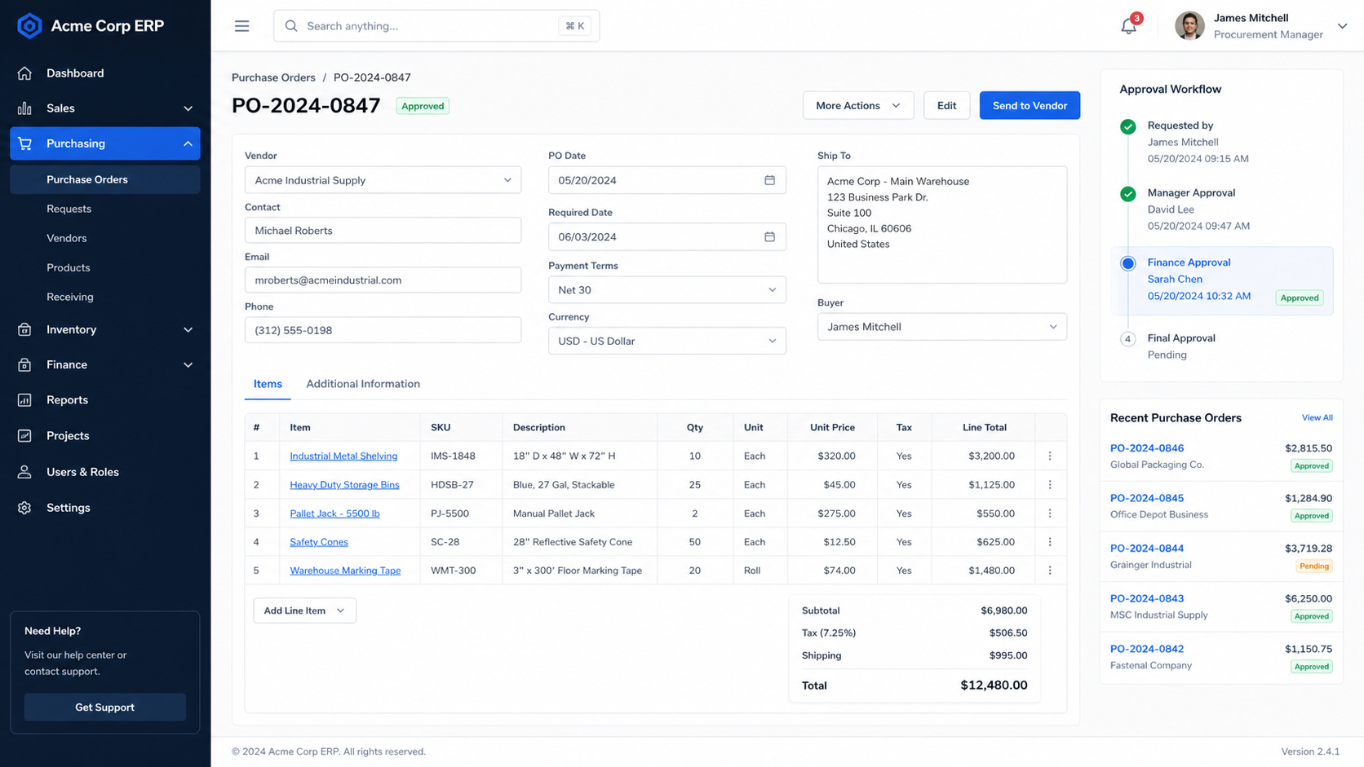Open row menu for Pallet Jack line
Viewport: 1364px width, 767px height.
(x=1050, y=514)
